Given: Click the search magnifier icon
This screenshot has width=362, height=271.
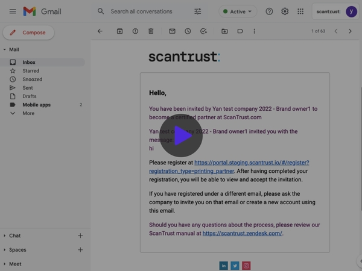Looking at the screenshot, I should tap(101, 11).
